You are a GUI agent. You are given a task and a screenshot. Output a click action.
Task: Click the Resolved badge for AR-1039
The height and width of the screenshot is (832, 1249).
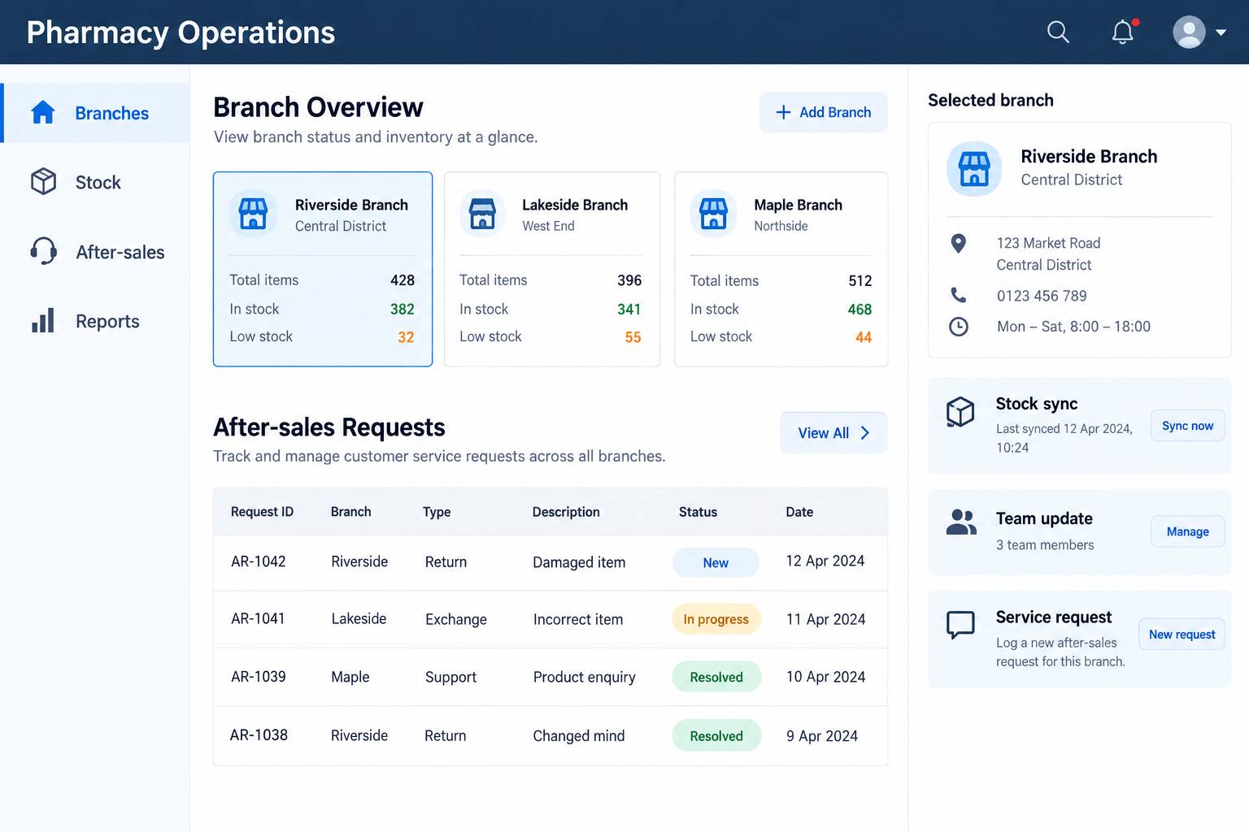[x=716, y=677]
